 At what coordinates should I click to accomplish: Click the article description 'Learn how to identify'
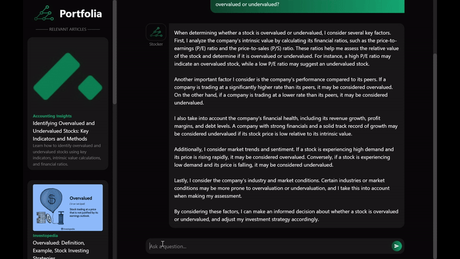tap(67, 155)
